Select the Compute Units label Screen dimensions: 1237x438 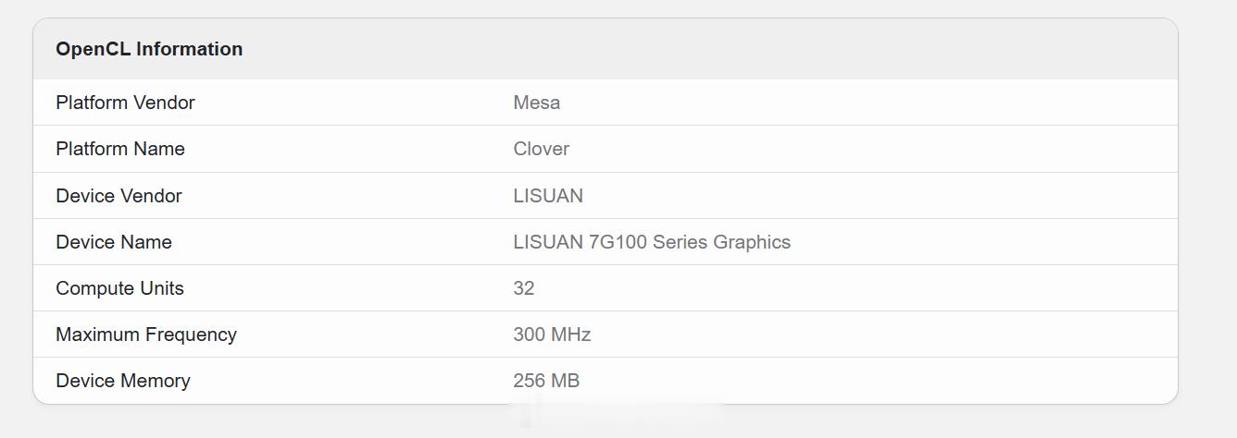click(119, 288)
